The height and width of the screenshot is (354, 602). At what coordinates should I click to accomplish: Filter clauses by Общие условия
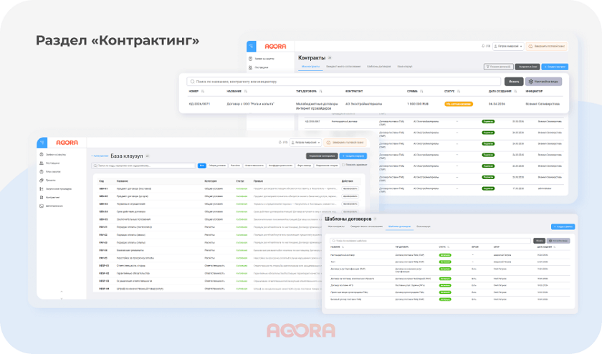click(x=217, y=166)
